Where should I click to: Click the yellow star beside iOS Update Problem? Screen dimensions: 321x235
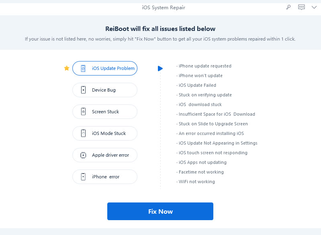(x=67, y=68)
